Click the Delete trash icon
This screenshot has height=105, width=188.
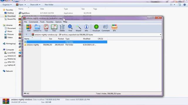pyautogui.click(x=62, y=28)
